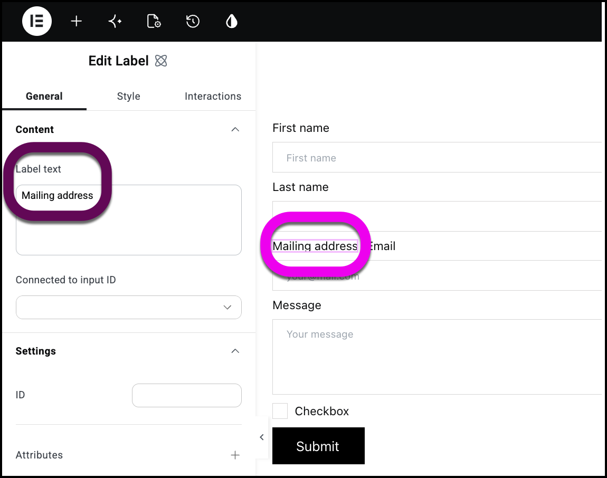Switch to the Interactions tab
Screen dimensions: 607x478
pyautogui.click(x=213, y=97)
